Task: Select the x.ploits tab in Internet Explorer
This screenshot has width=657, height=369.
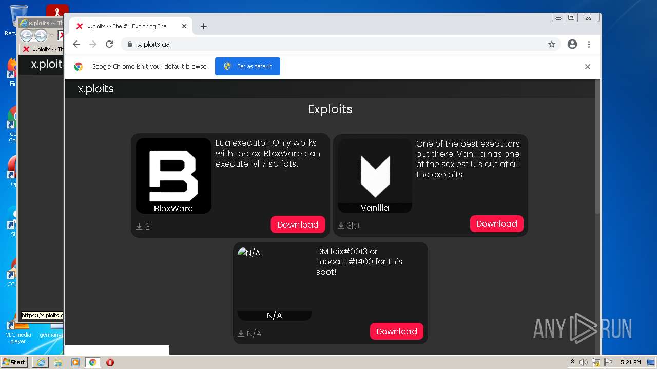Action: tap(42, 49)
